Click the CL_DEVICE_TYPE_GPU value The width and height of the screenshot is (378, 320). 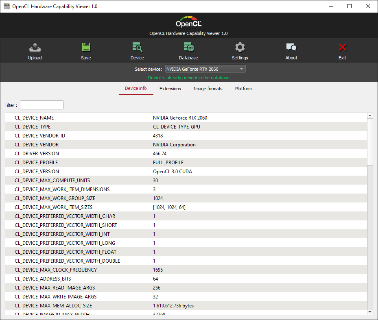(177, 127)
